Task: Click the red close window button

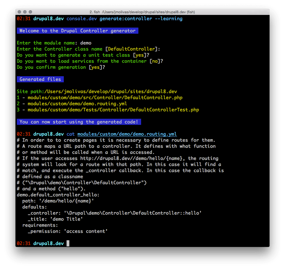Action: click(19, 12)
